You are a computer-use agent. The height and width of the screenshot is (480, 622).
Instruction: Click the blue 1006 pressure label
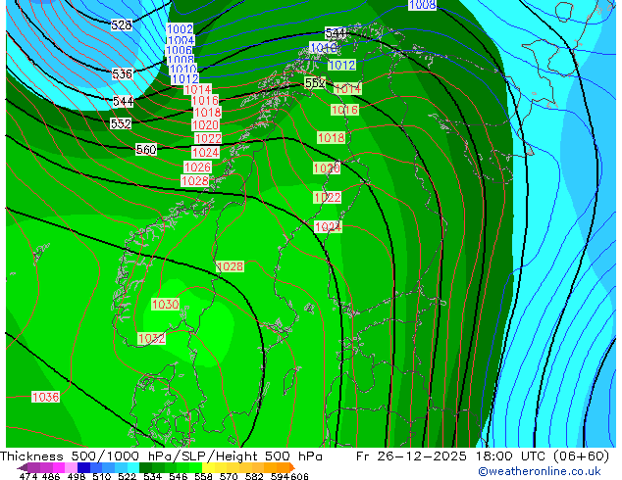coord(179,50)
